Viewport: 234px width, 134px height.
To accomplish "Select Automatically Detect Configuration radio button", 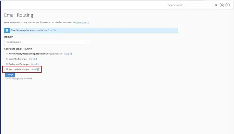I will [x=7, y=54].
